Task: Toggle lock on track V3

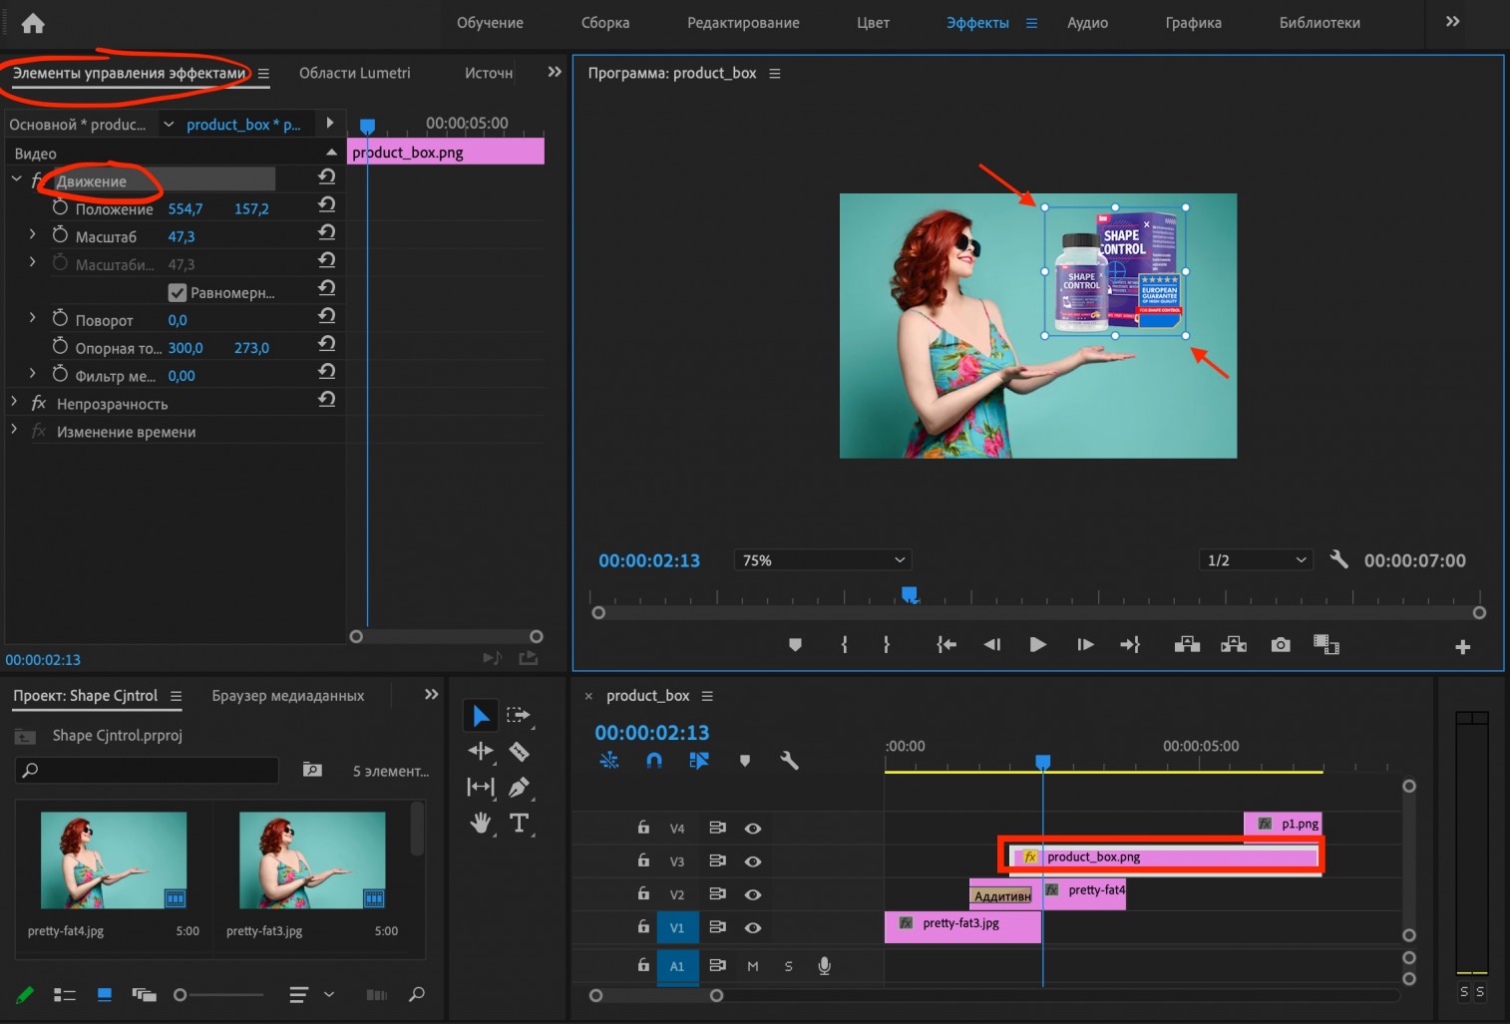Action: pos(643,859)
